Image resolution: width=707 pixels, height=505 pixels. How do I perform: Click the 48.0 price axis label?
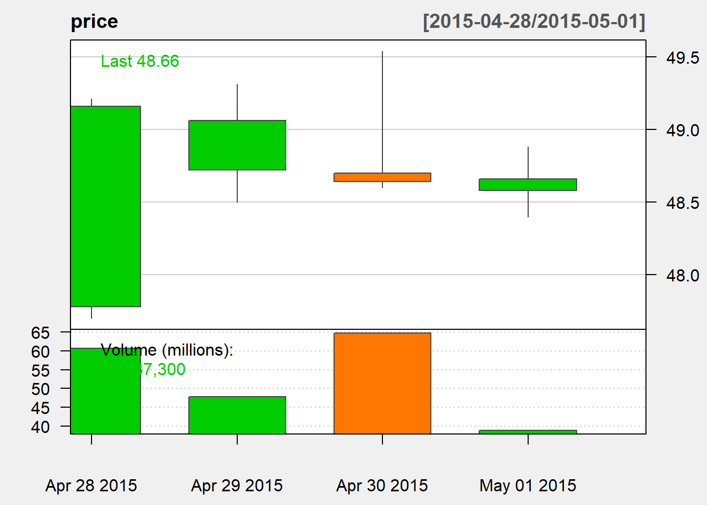click(x=682, y=275)
